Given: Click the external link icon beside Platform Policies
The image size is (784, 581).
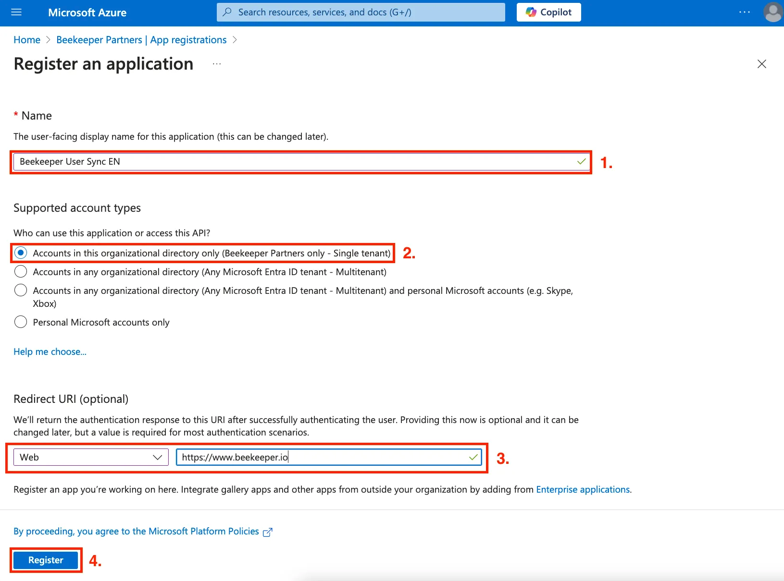Looking at the screenshot, I should click(x=268, y=532).
